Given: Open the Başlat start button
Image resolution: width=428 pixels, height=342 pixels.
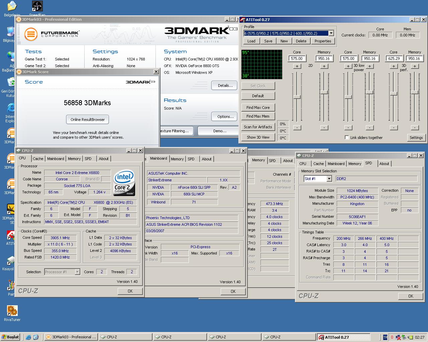Looking at the screenshot, I should [x=10, y=337].
